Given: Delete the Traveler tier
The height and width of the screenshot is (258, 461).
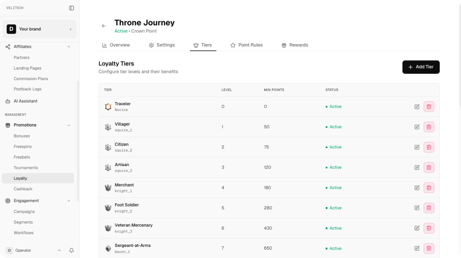Looking at the screenshot, I should coord(429,107).
